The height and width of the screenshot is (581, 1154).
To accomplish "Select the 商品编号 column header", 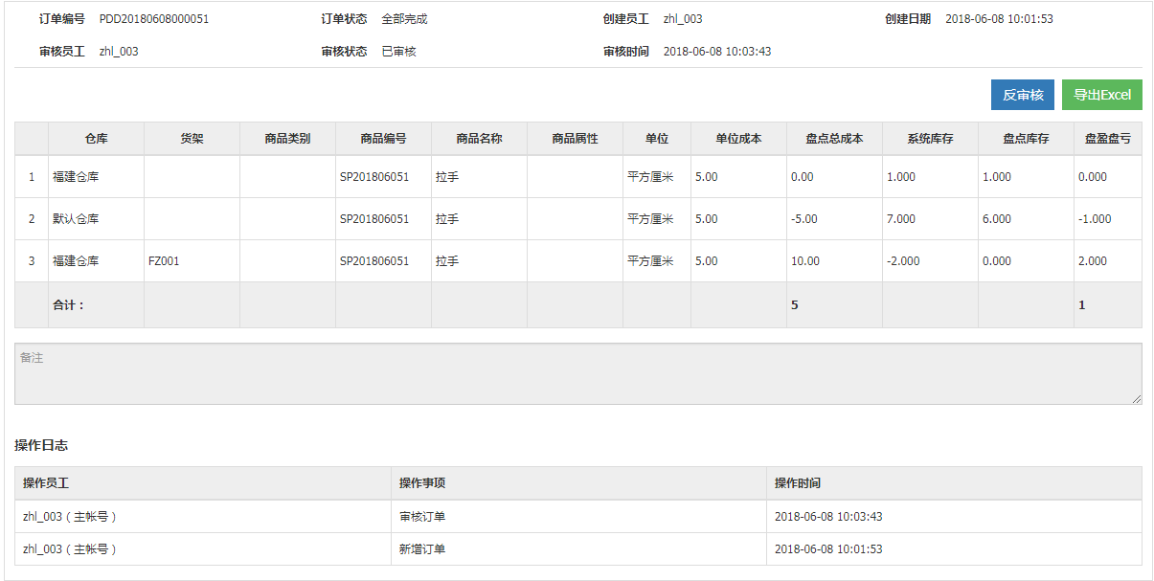I will click(383, 139).
